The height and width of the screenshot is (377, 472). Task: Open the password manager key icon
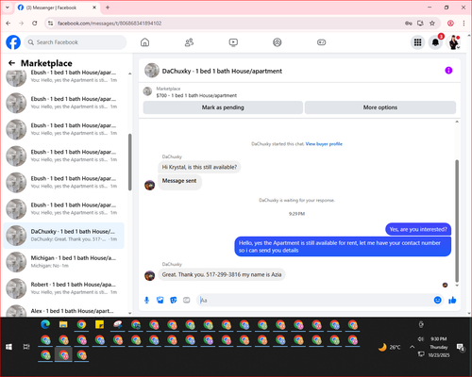tap(409, 24)
